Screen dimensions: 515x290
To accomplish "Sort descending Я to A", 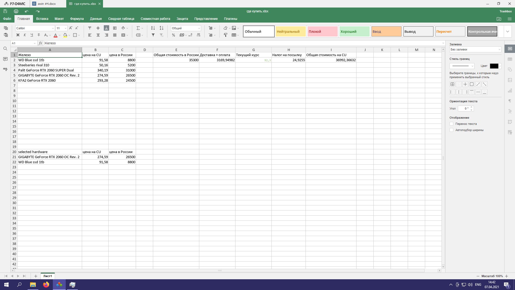I will click(161, 28).
